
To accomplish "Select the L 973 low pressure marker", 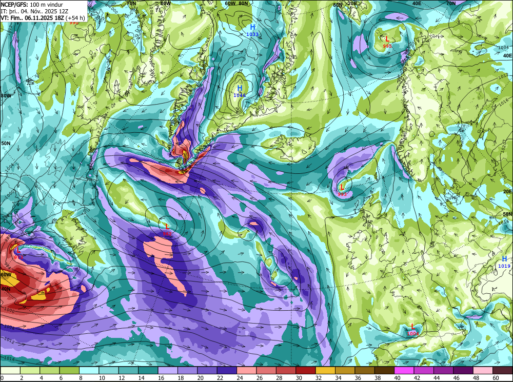I will pos(18,253).
